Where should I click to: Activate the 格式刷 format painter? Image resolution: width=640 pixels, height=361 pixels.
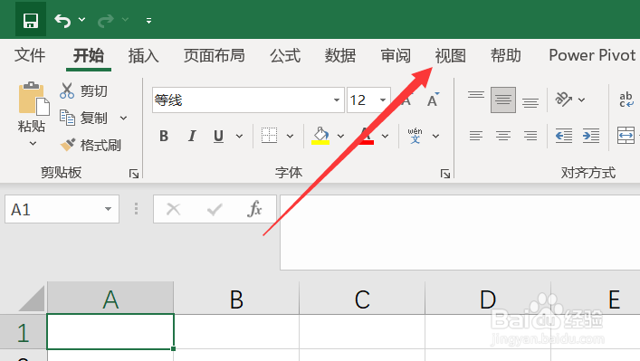coord(91,146)
